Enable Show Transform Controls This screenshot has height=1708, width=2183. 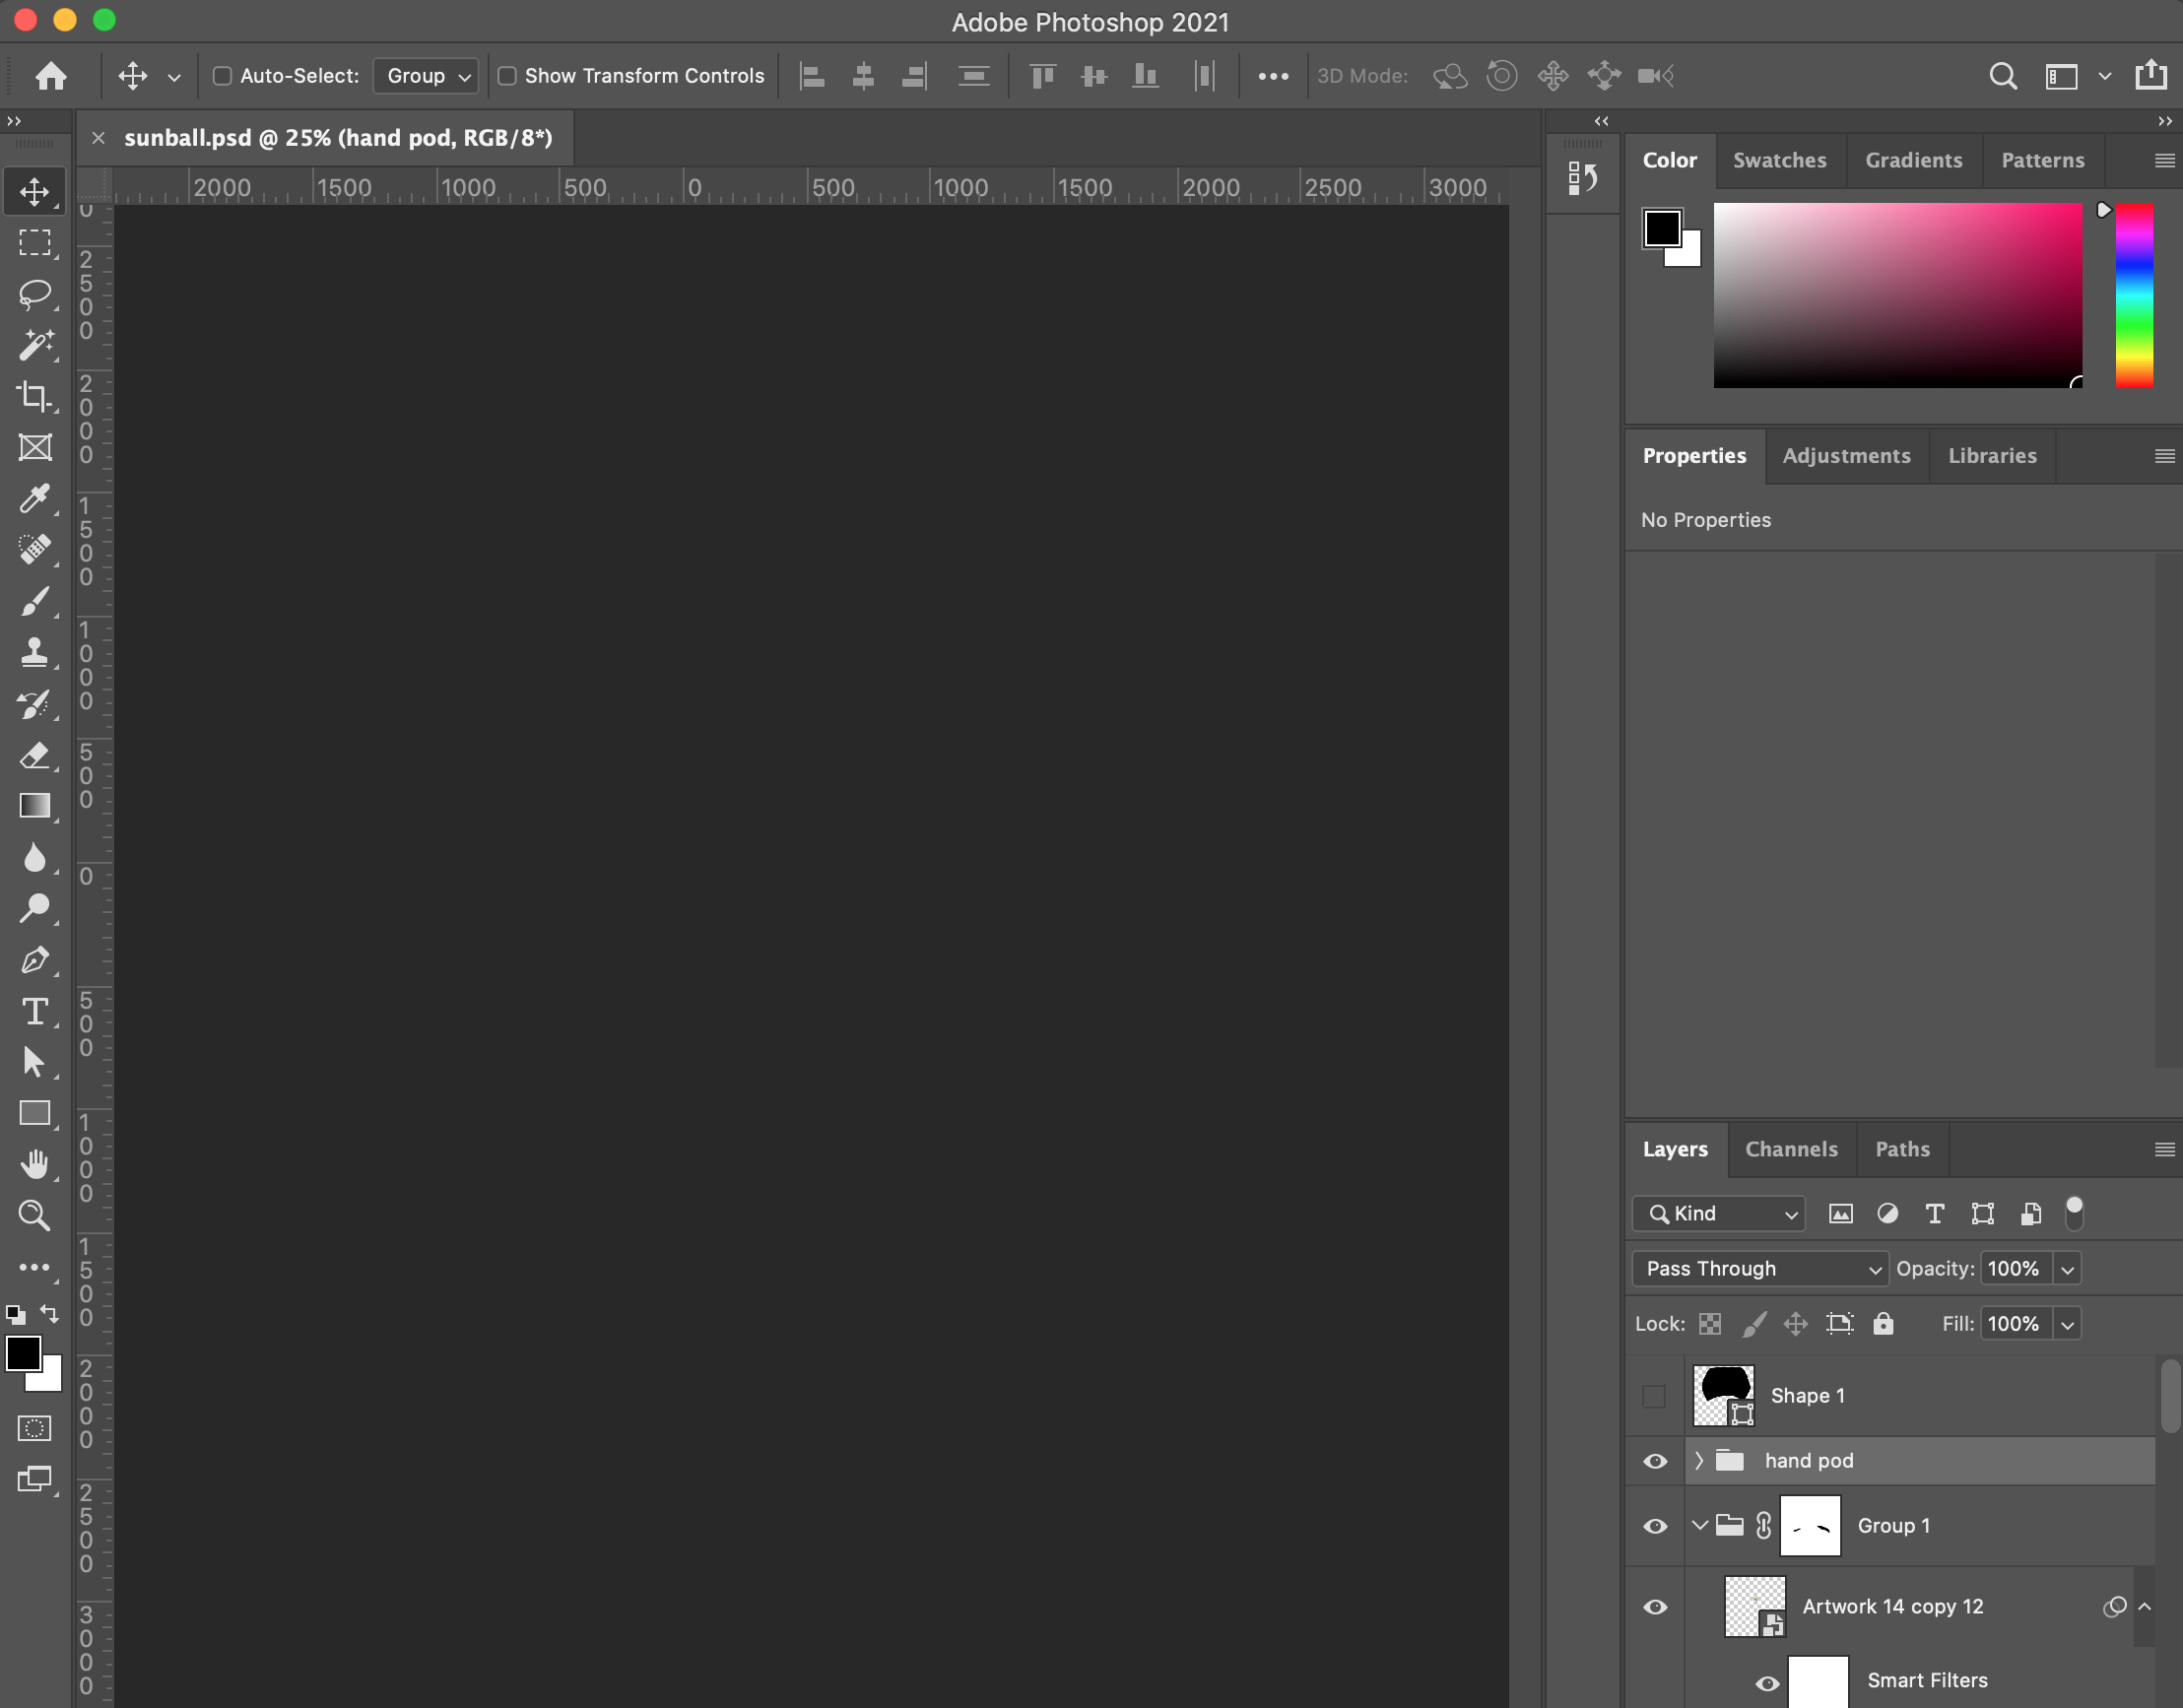507,75
